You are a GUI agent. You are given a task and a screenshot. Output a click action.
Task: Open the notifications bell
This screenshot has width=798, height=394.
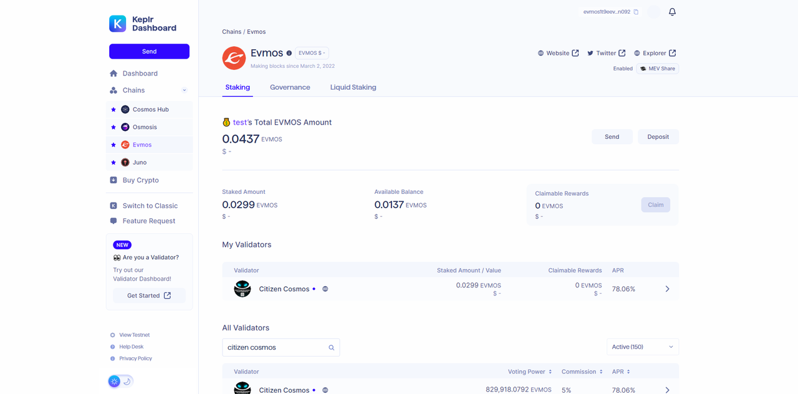(x=672, y=12)
